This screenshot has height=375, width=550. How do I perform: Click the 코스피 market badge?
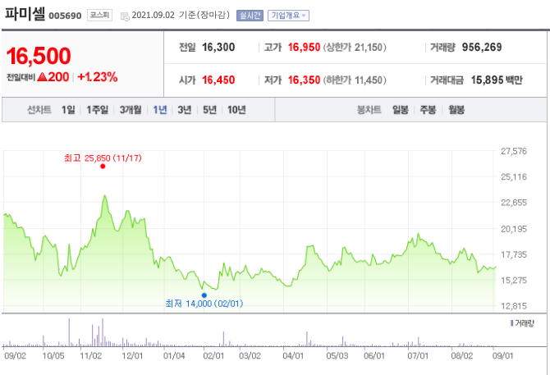[99, 15]
